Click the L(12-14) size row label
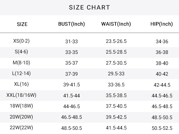The width and height of the screenshot is (179, 134). [x=21, y=74]
